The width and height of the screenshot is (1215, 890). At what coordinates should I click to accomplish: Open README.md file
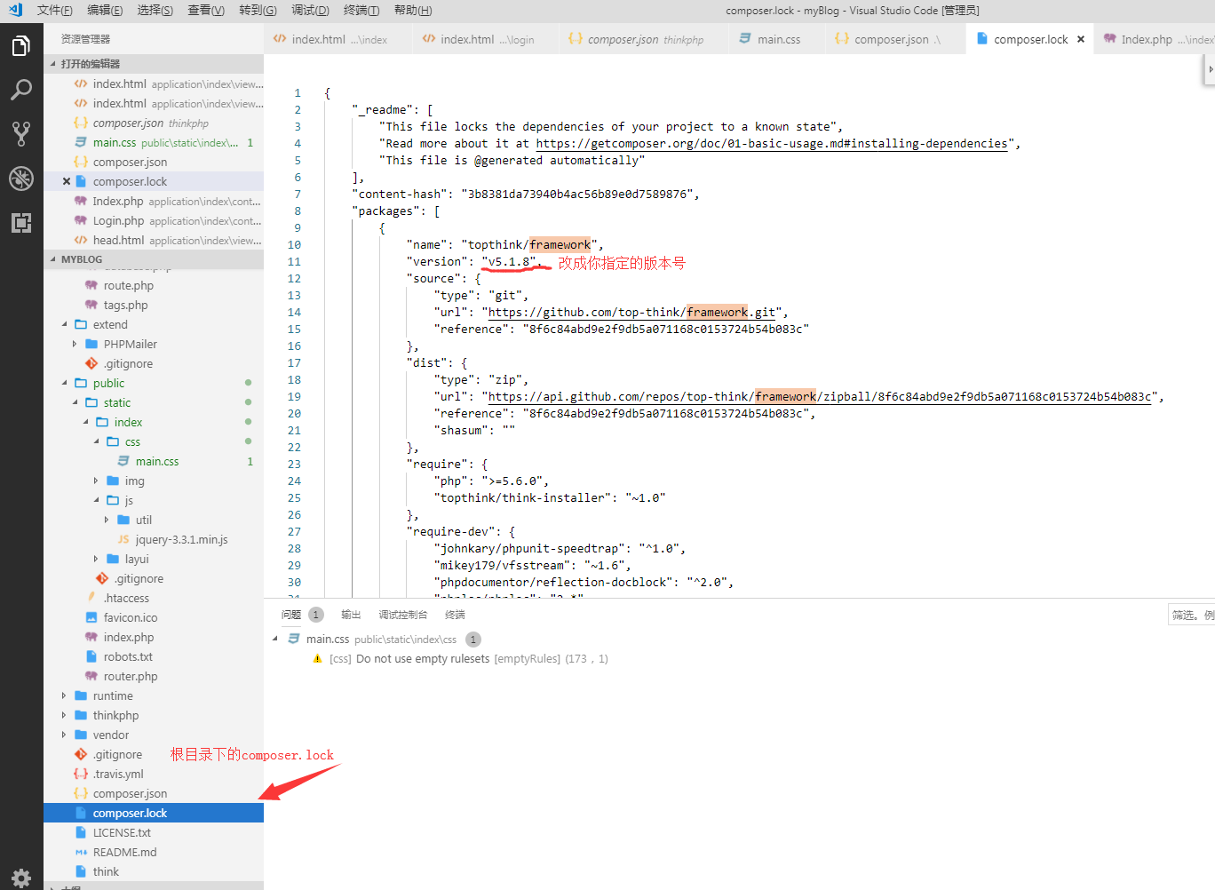(x=154, y=852)
